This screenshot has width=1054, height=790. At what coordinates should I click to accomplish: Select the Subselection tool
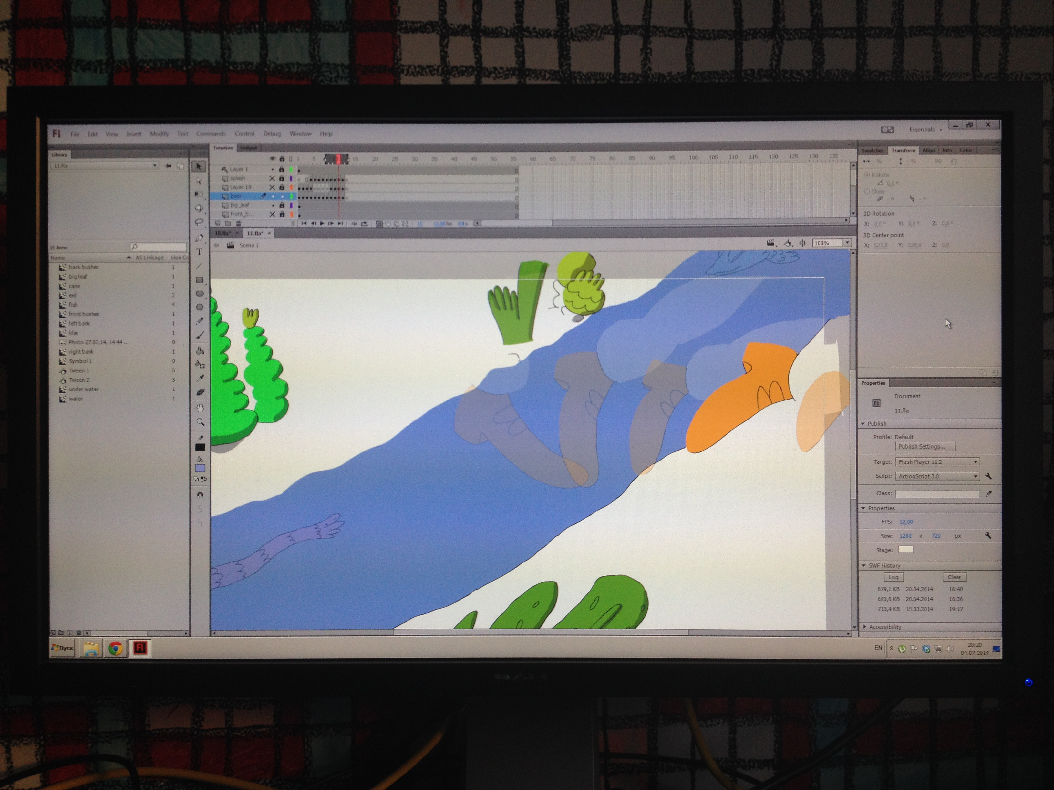pyautogui.click(x=199, y=180)
